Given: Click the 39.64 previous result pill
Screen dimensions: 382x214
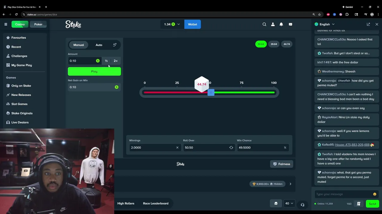Looking at the screenshot, I should [x=274, y=44].
